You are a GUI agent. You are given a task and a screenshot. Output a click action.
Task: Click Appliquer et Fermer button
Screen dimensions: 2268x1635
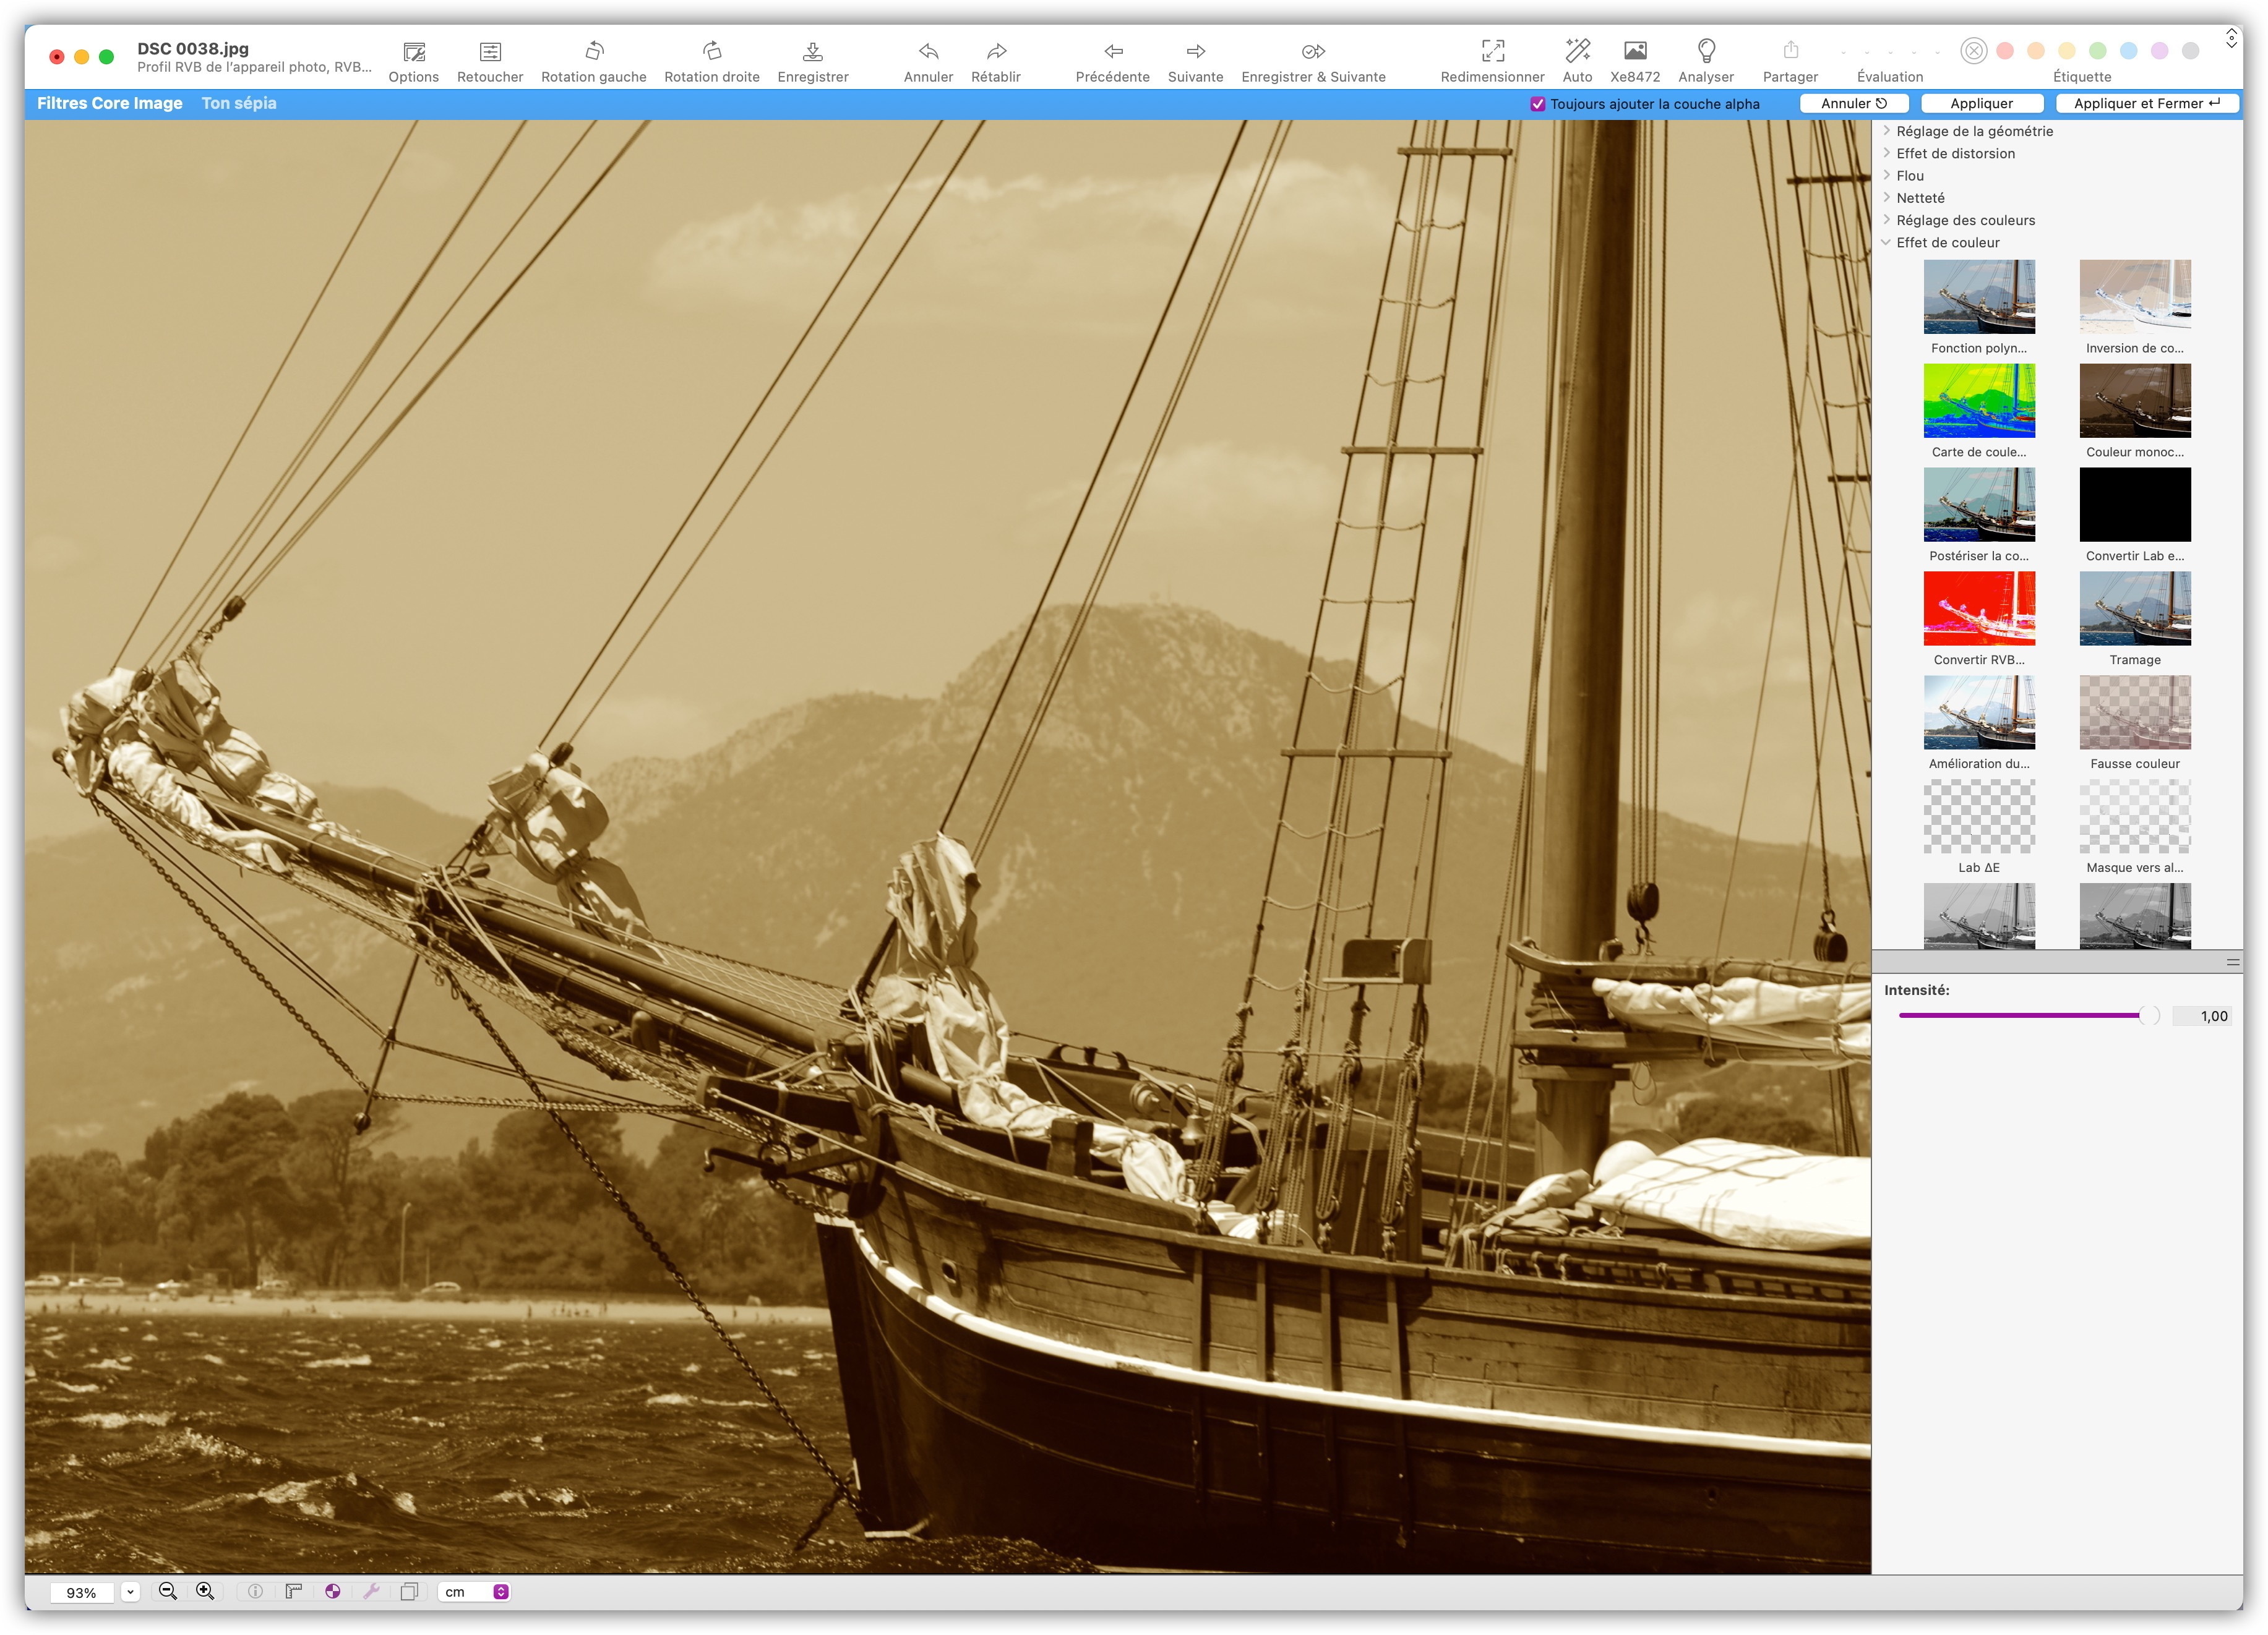2147,104
